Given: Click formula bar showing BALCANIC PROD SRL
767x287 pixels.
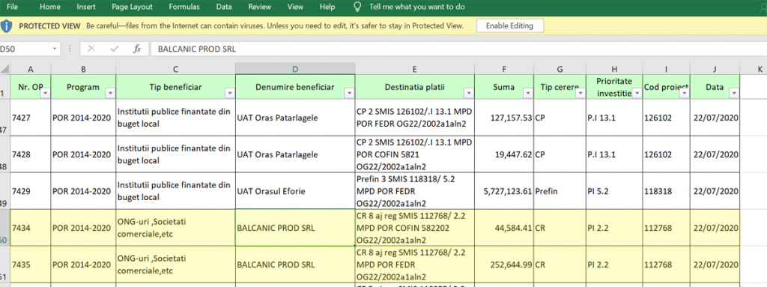Looking at the screenshot, I should [x=459, y=49].
